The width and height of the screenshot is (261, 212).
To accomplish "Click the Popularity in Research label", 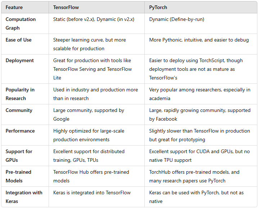I will click(x=20, y=94).
